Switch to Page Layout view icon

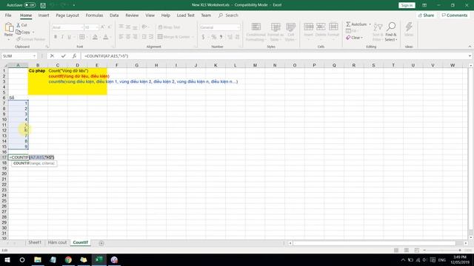(x=407, y=250)
